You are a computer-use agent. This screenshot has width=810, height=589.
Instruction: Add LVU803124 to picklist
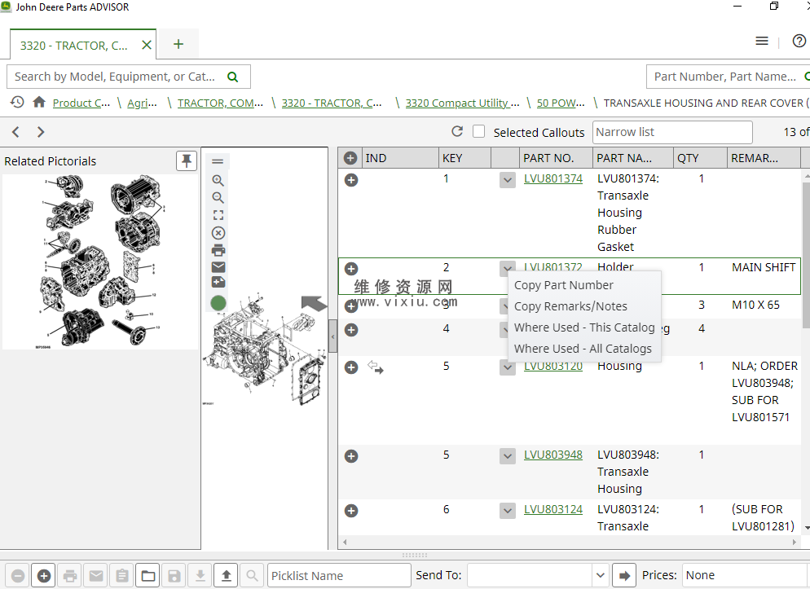pos(351,511)
